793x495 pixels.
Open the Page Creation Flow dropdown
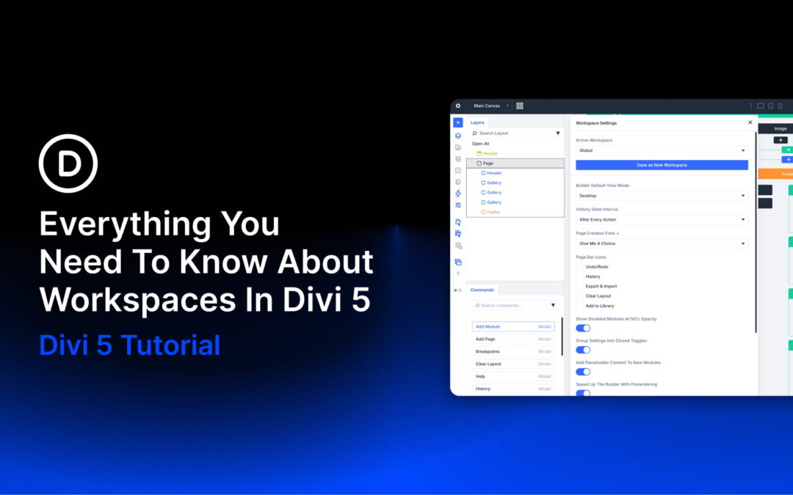tap(662, 243)
